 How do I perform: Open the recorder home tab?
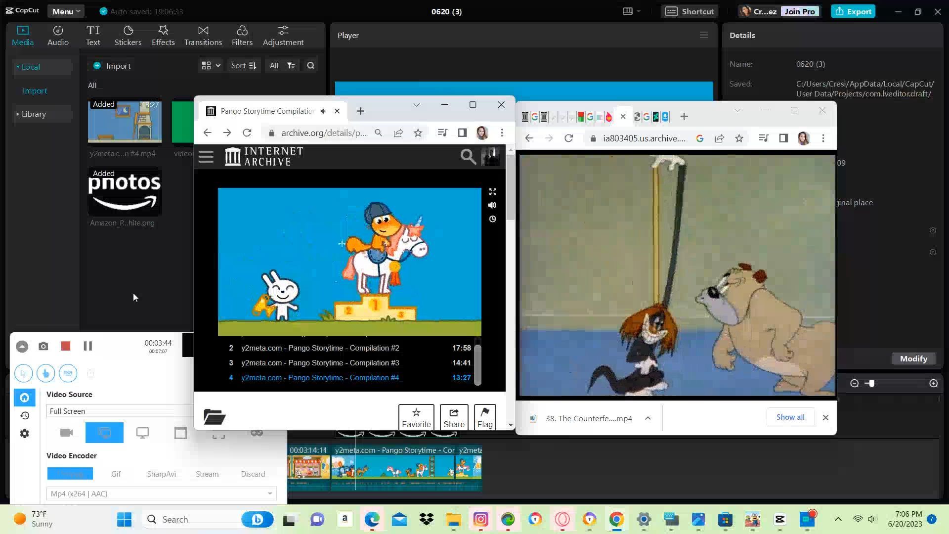(24, 398)
